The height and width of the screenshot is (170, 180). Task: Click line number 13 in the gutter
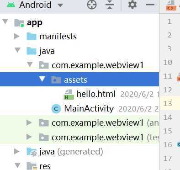click(168, 104)
